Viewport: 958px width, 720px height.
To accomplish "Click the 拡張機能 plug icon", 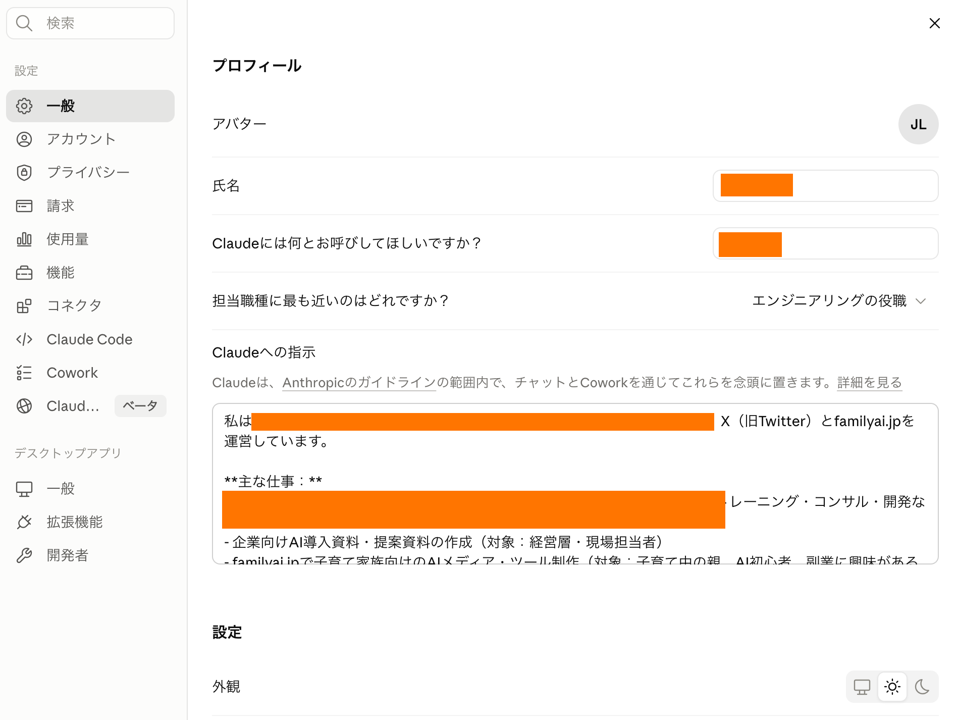I will coord(24,522).
